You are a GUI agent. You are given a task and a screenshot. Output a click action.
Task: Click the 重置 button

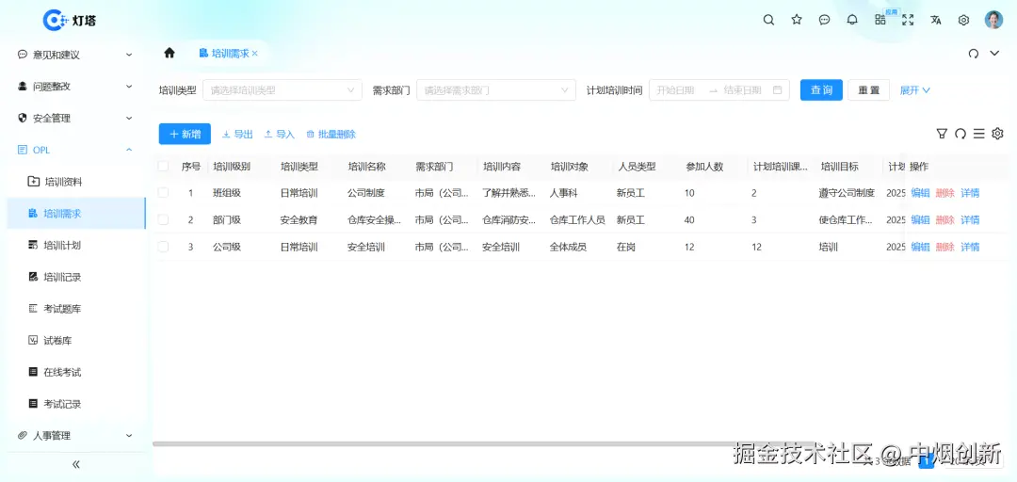click(x=868, y=90)
